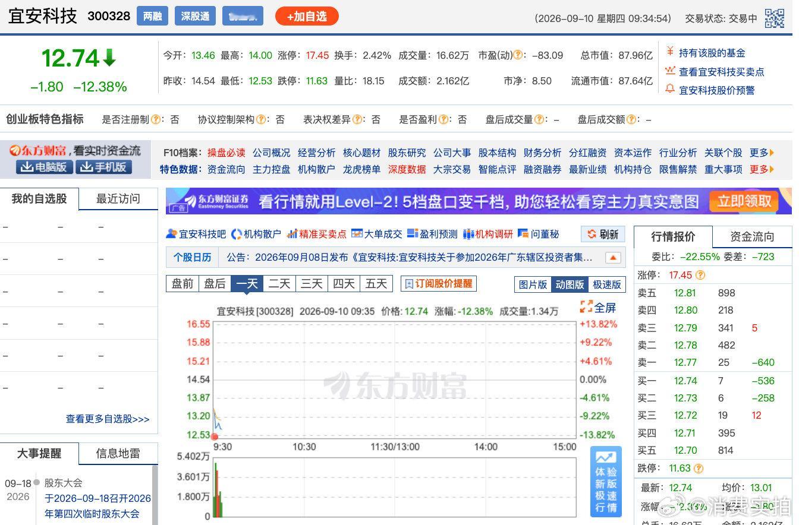This screenshot has width=799, height=525.
Task: Click 立即领取 on the Level-2 banner
Action: 744,201
